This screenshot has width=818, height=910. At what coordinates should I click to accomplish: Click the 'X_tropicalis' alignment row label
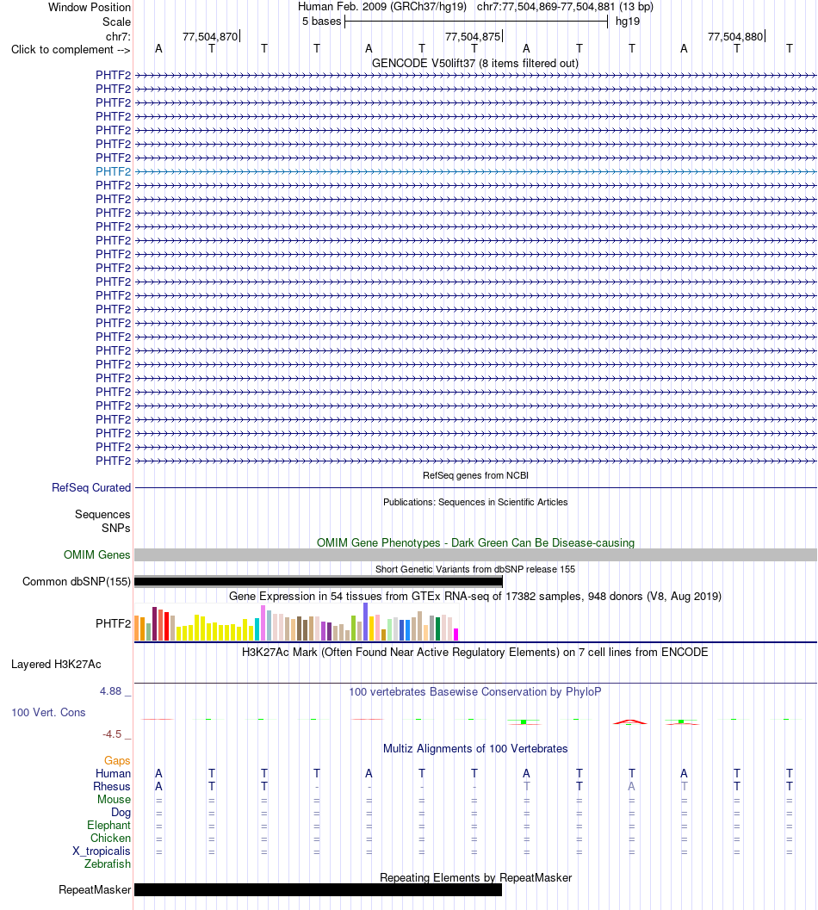coord(102,851)
